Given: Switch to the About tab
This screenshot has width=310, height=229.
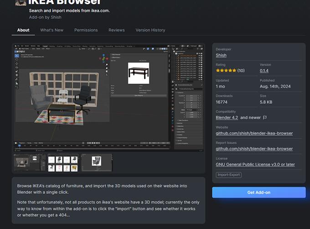Looking at the screenshot, I should click(x=23, y=30).
